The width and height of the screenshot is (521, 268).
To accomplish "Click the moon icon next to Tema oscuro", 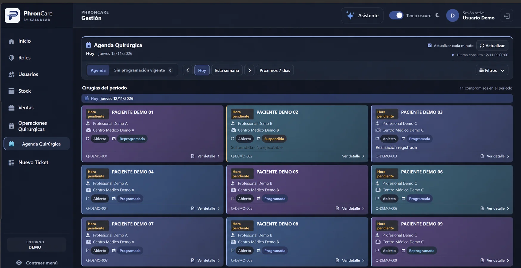I will coord(438,15).
